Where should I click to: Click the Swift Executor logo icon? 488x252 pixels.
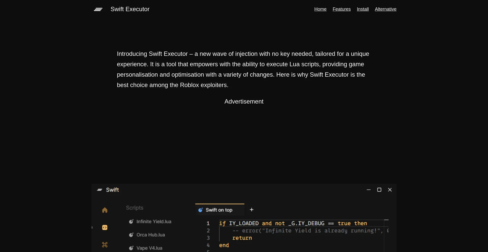tap(98, 9)
